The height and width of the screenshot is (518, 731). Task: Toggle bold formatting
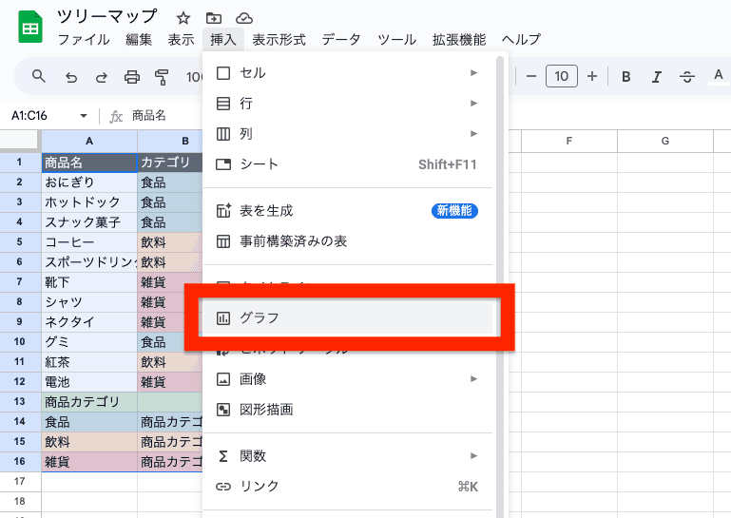626,77
